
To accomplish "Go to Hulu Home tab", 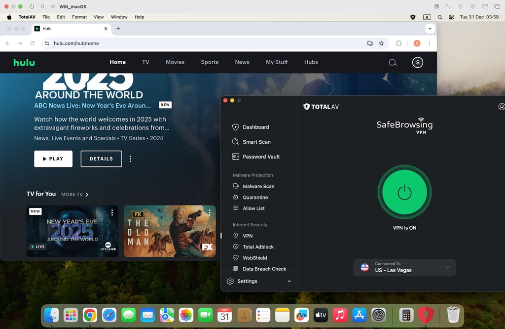I will point(117,62).
